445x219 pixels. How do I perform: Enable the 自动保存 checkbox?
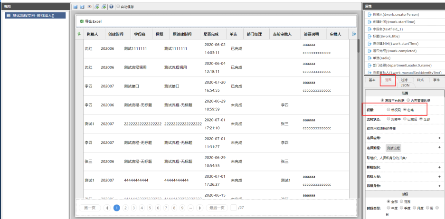tap(118, 7)
